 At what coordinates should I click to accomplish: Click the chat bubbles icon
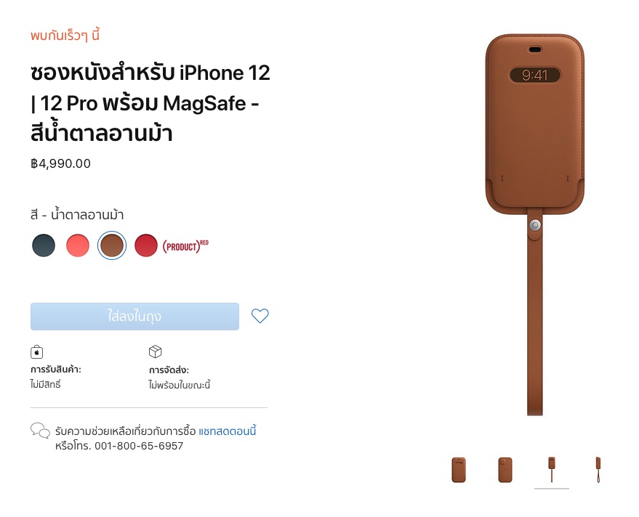40,431
